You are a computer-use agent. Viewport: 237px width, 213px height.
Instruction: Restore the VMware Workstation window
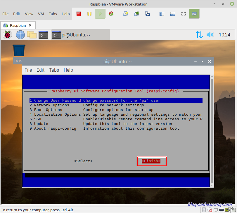pyautogui.click(x=223, y=4)
